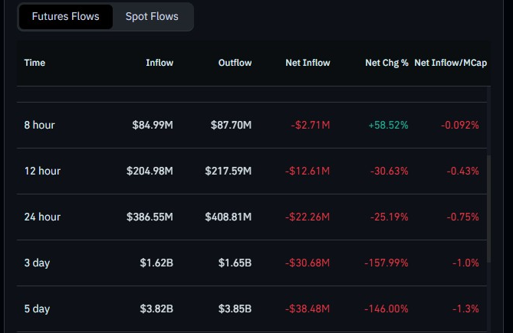Click the -157.99% net change value
Screen dimensions: 513x333
[x=386, y=263]
